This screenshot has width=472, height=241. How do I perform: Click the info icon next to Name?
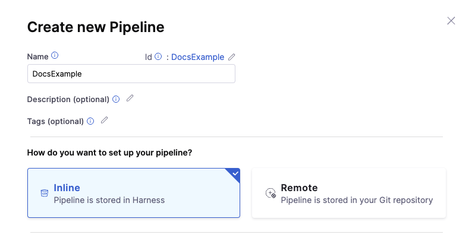tap(55, 56)
